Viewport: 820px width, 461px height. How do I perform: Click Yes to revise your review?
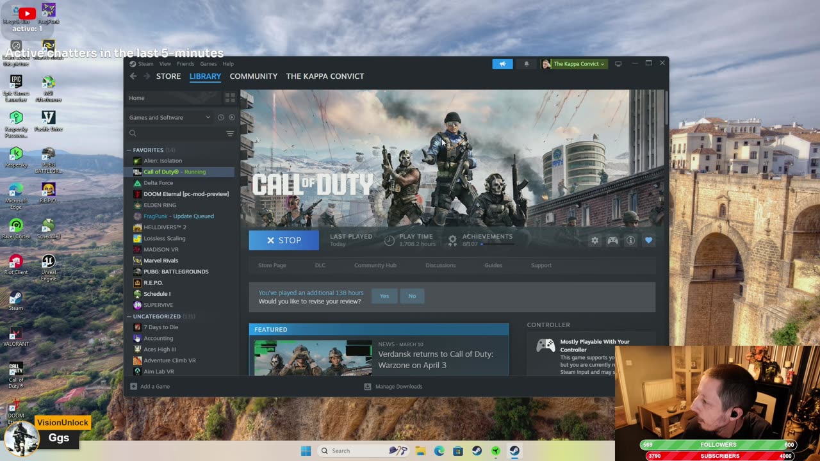[384, 296]
